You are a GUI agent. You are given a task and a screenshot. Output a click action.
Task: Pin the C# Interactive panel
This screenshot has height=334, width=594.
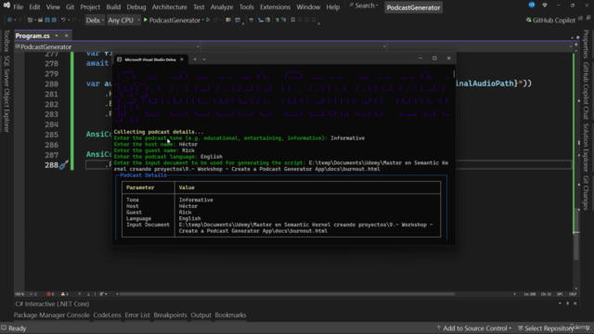coord(567,303)
